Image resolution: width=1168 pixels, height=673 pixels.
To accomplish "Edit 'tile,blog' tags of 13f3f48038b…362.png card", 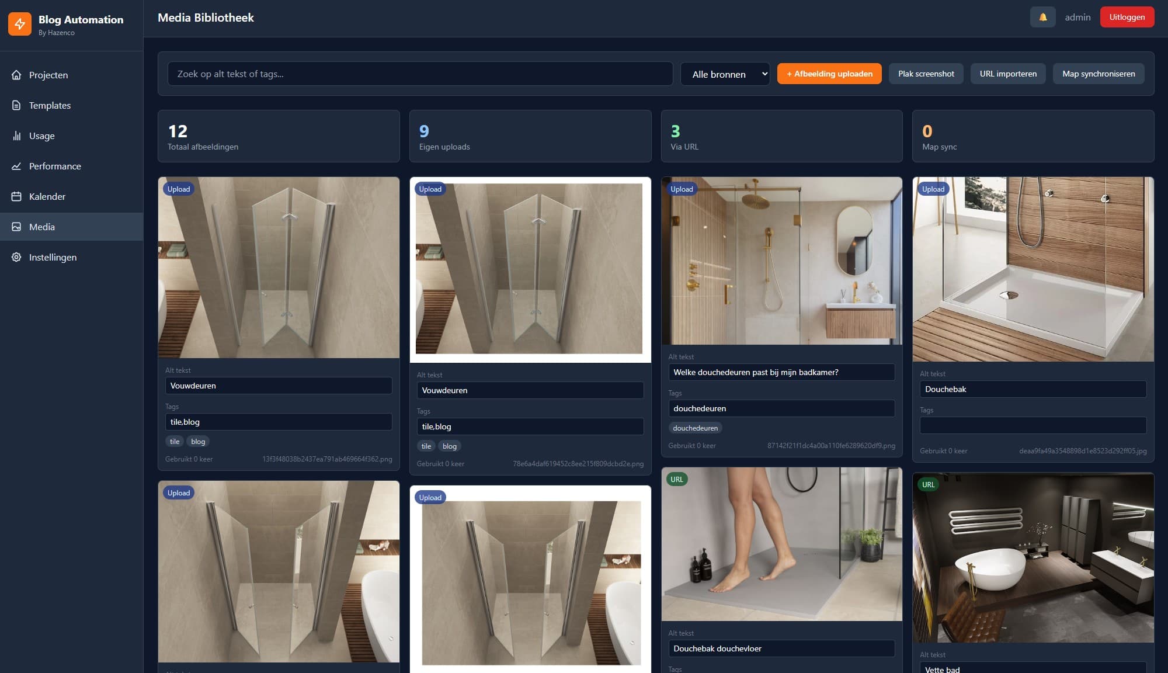I will coord(279,422).
